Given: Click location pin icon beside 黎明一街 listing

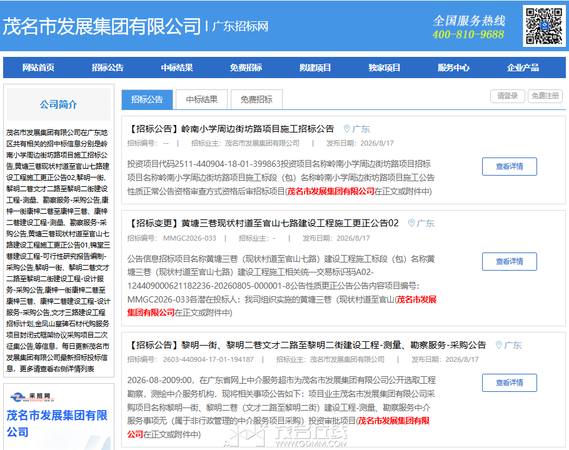Looking at the screenshot, I should (x=499, y=345).
